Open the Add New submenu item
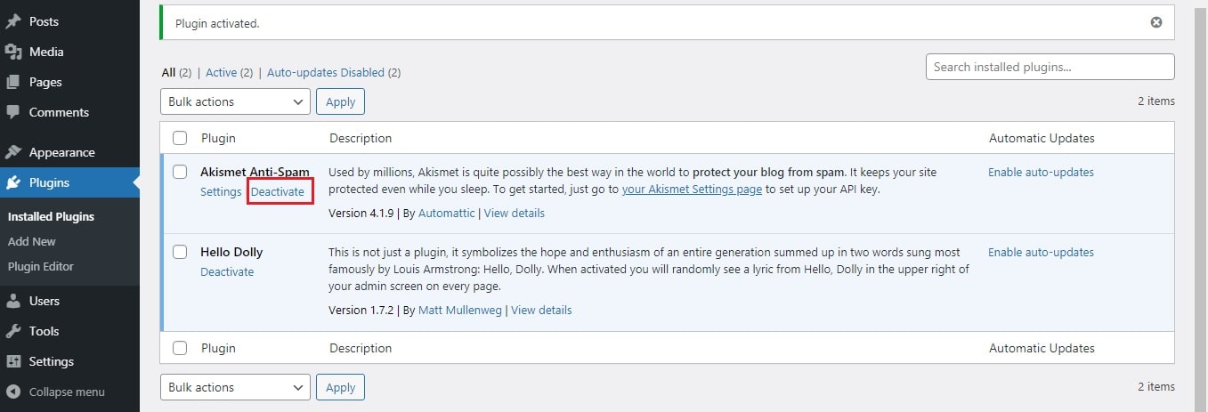This screenshot has height=412, width=1208. pos(32,241)
